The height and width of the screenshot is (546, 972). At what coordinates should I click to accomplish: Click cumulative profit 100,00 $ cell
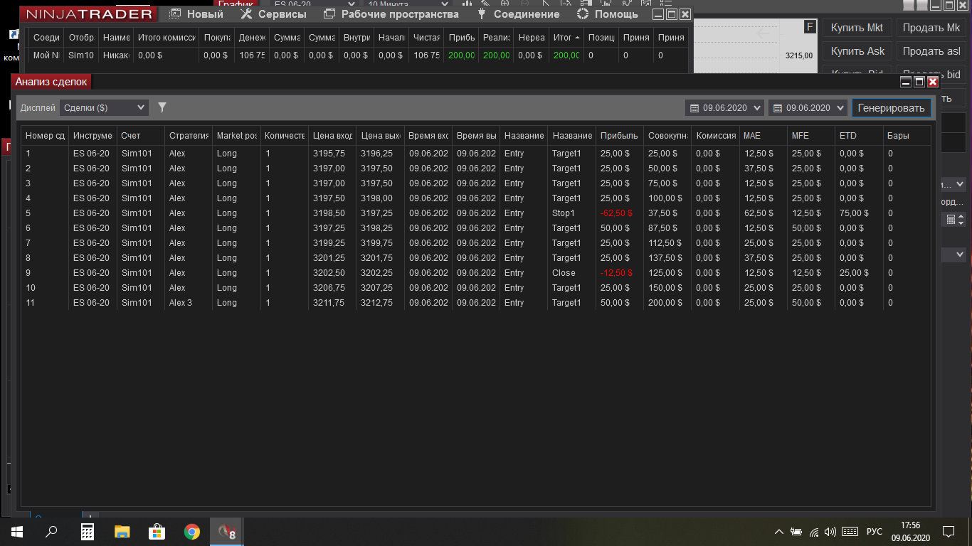[667, 198]
